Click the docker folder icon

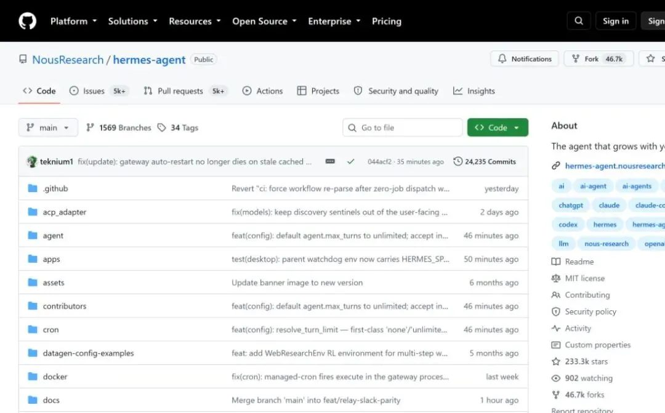33,376
